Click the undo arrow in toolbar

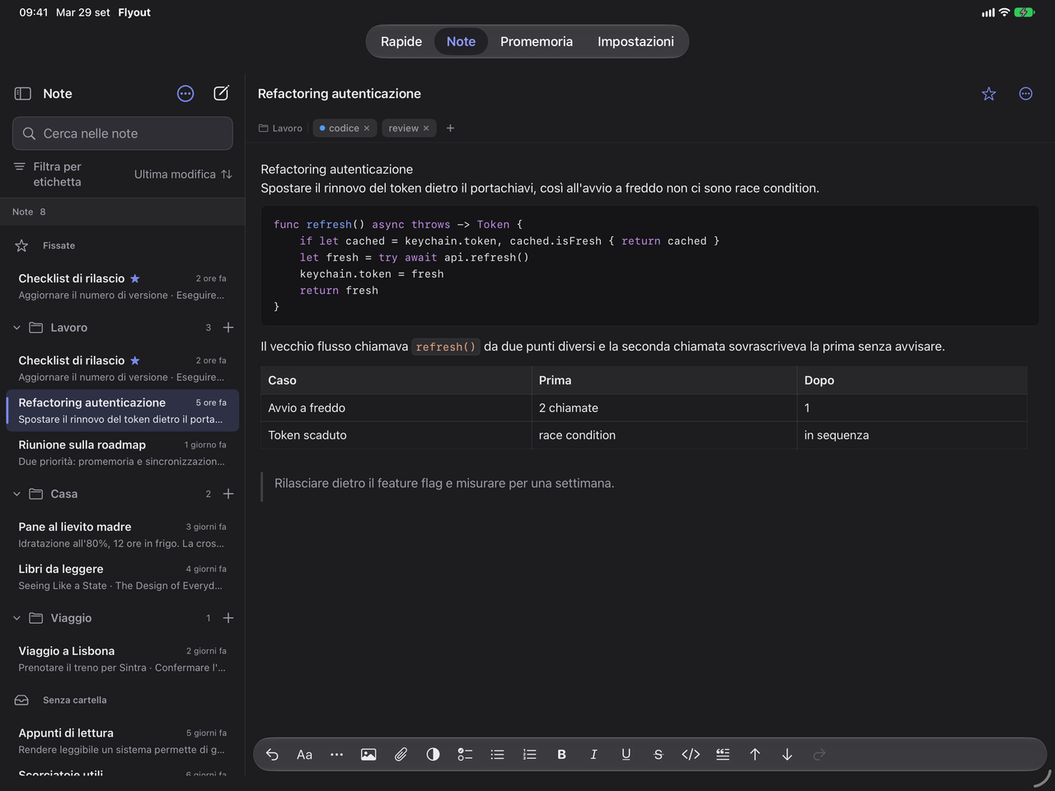[x=272, y=755]
